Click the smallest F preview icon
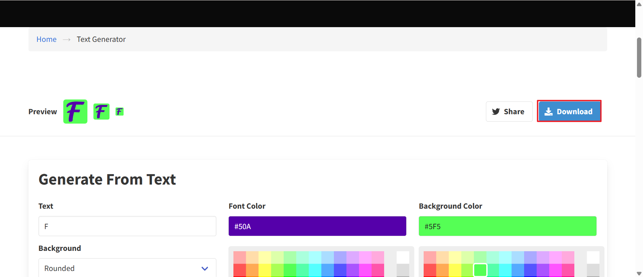The image size is (643, 277). (120, 112)
